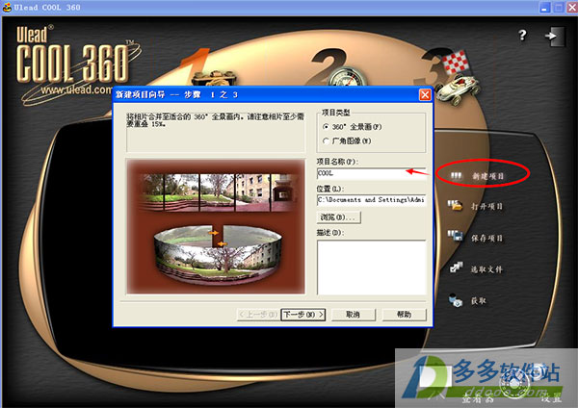This screenshot has width=578, height=408.
Task: Click the Ulead COOL 360 title bar icon
Action: click(x=7, y=7)
